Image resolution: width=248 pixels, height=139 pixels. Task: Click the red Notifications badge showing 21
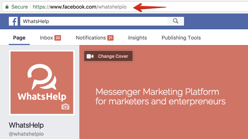point(110,38)
